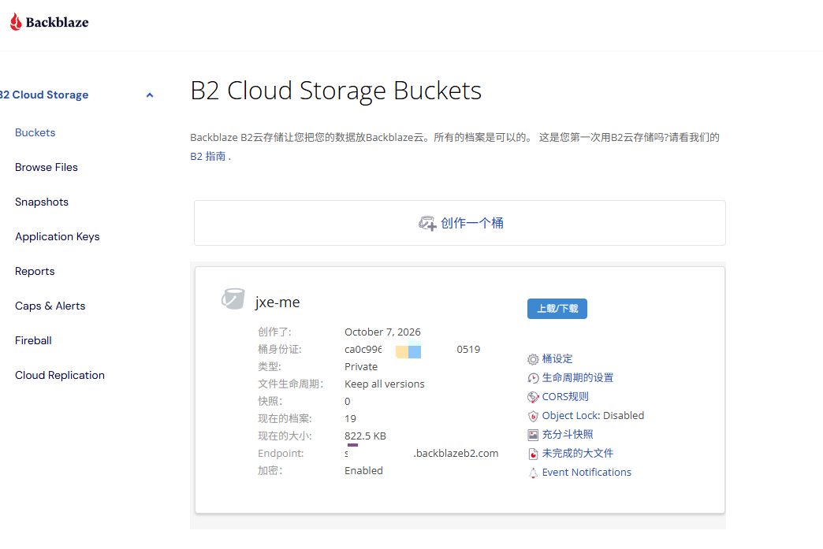Open the Event Notifications link
823x549 pixels.
(x=587, y=472)
